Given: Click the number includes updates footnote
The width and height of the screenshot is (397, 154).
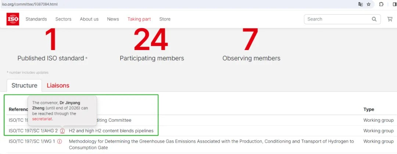Looking at the screenshot, I should [28, 73].
